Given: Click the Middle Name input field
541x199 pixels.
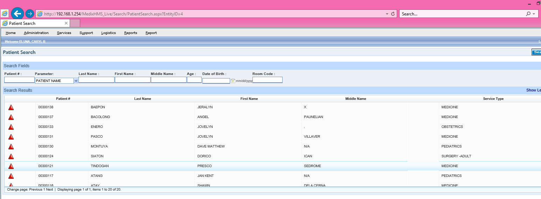Looking at the screenshot, I should (x=169, y=80).
